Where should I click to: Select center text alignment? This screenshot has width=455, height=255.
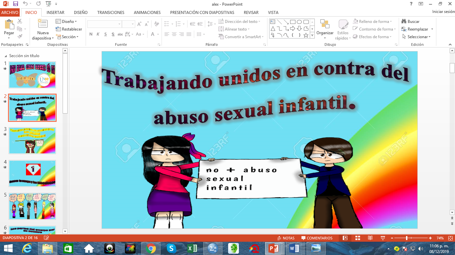[174, 34]
